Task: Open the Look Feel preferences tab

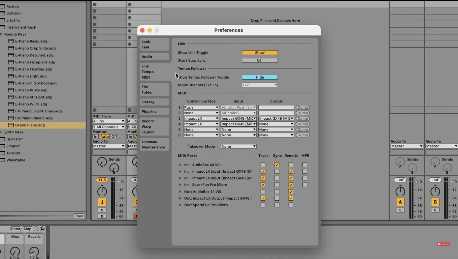Action: 154,45
